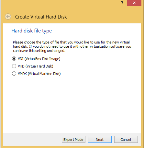
Task: Click the 'can leave this setting unchanged' line
Action: point(39,51)
